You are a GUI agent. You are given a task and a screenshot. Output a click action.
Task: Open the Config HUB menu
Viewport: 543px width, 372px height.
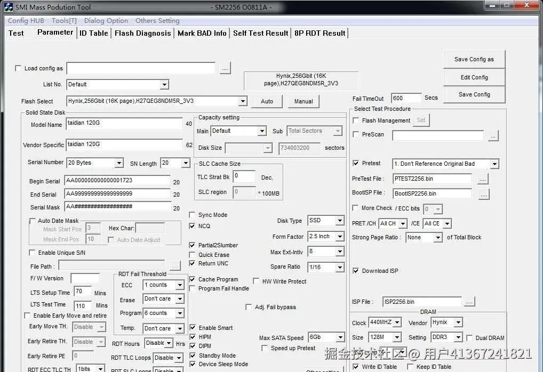(26, 20)
